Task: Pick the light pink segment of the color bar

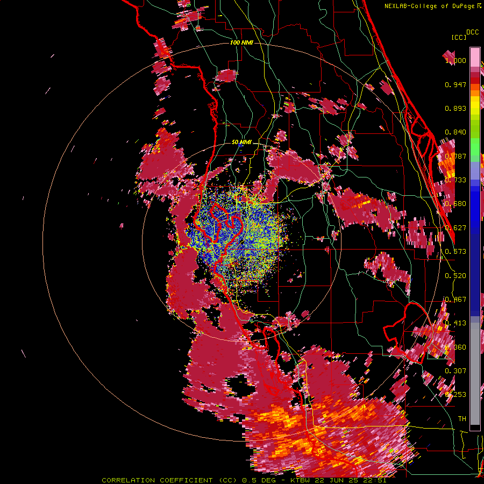Action: [475, 58]
